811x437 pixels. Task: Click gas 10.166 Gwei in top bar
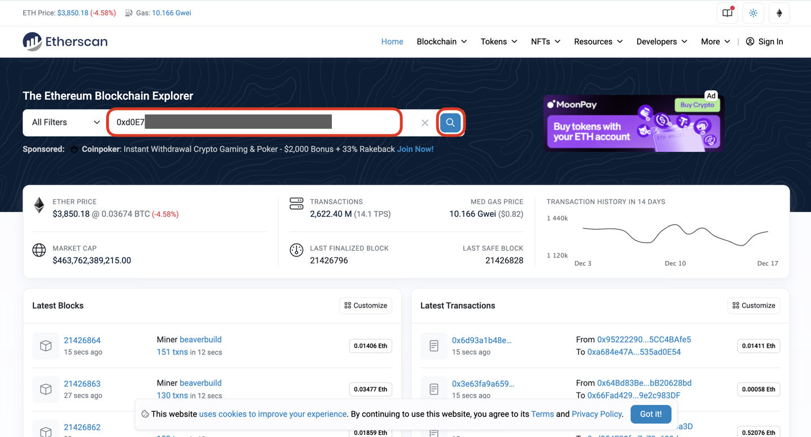(172, 13)
